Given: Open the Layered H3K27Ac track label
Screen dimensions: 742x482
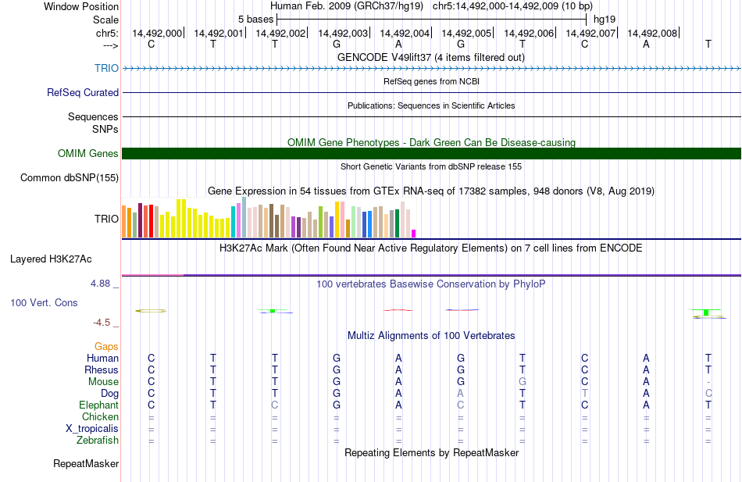Looking at the screenshot, I should pyautogui.click(x=51, y=259).
